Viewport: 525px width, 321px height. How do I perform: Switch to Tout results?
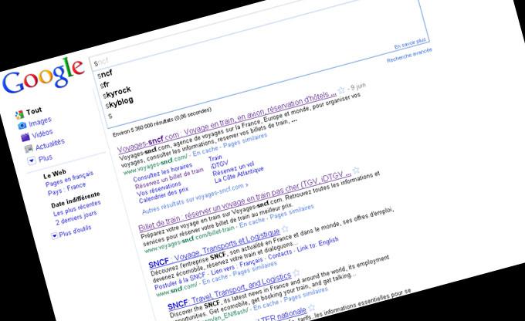point(34,111)
